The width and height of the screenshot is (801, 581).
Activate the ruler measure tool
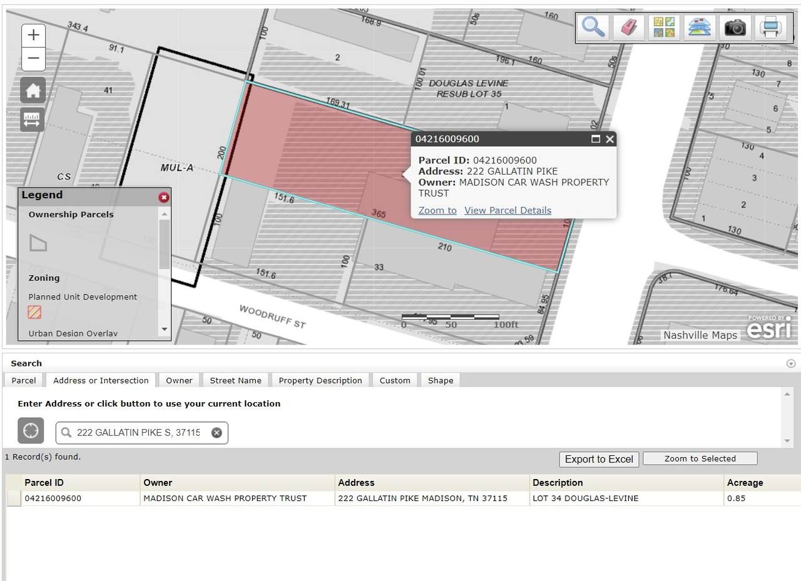[x=33, y=119]
